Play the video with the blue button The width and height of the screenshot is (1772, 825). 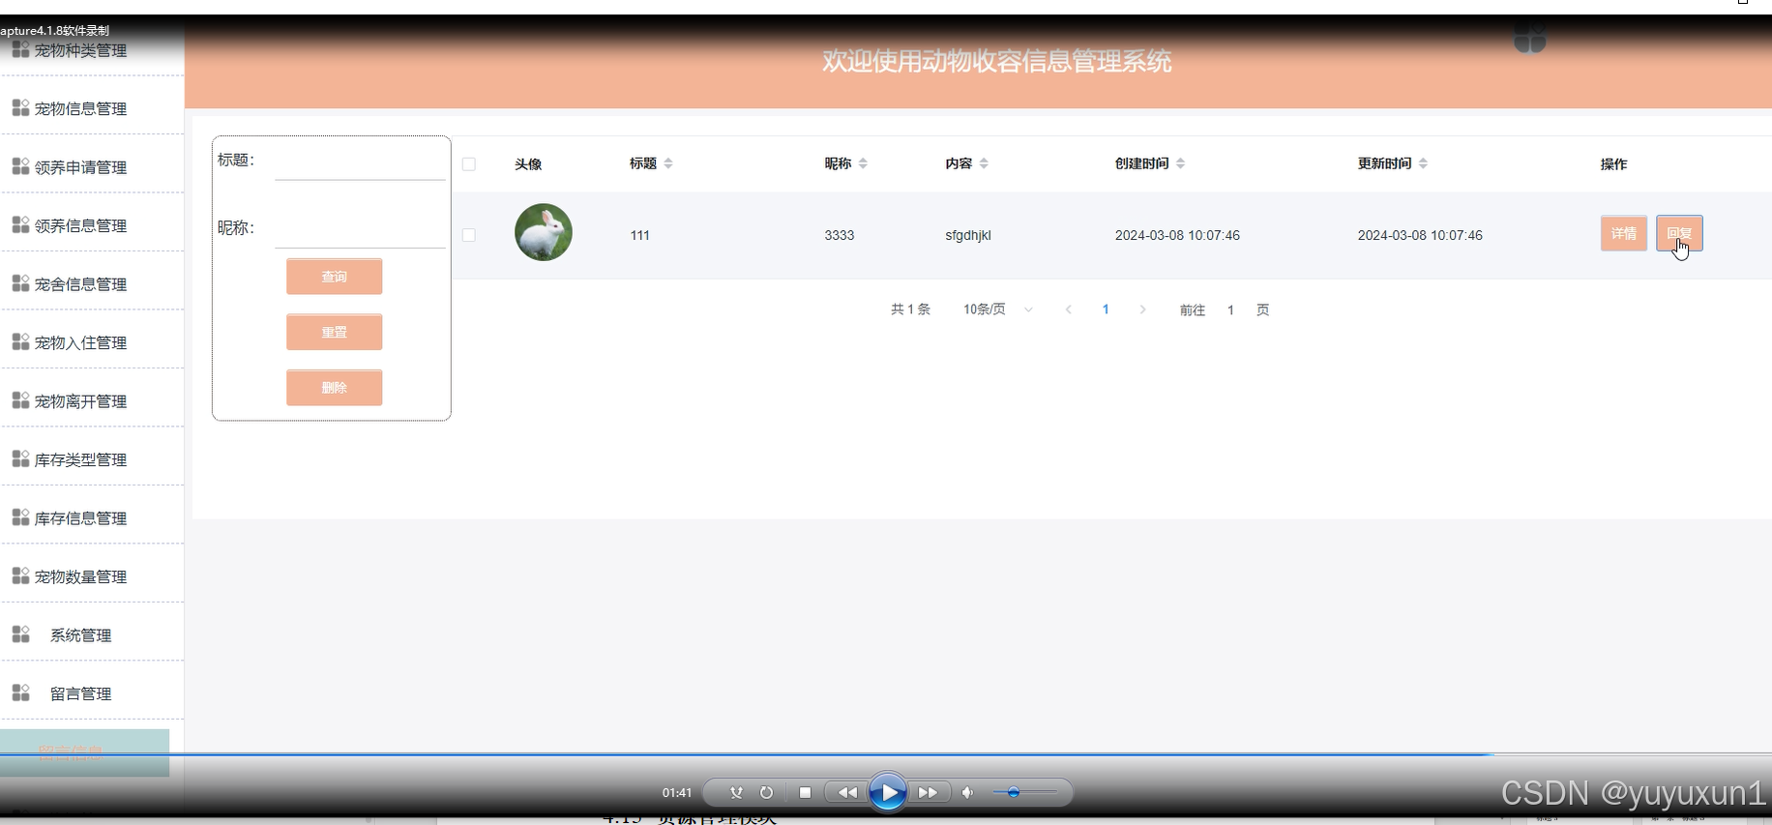[x=888, y=792]
